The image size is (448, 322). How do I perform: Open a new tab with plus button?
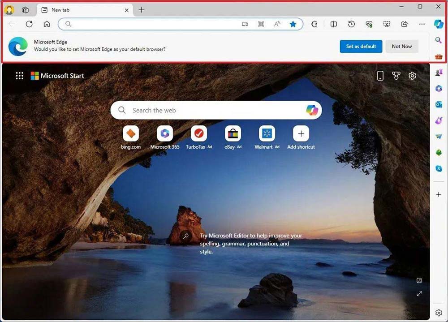(142, 10)
